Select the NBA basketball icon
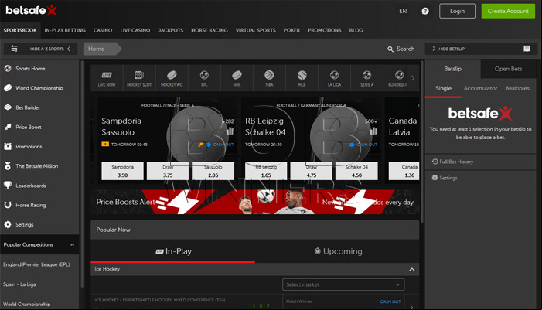This screenshot has height=310, width=542. (269, 75)
